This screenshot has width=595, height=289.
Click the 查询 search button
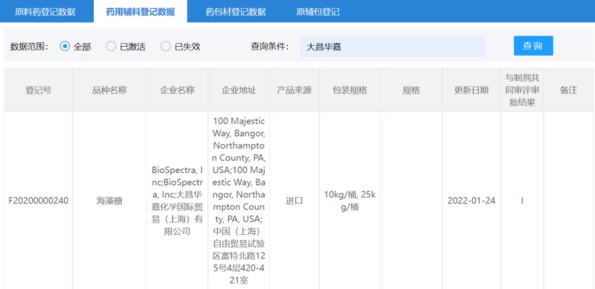tap(533, 46)
